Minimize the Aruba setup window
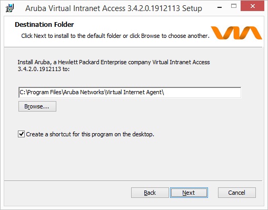Image resolution: width=268 pixels, height=210 pixels. pyautogui.click(x=220, y=7)
